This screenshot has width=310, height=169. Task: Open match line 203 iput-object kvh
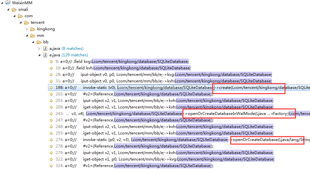(164, 101)
